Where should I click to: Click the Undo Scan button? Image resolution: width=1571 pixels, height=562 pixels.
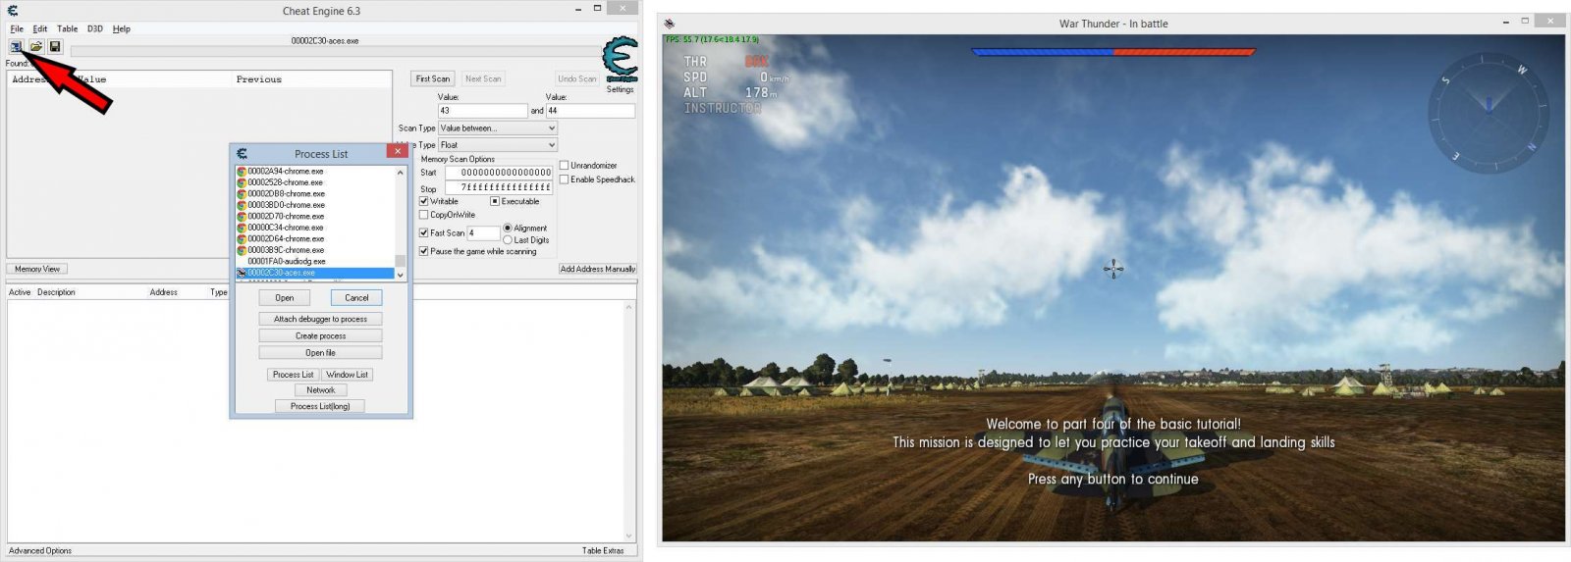[x=576, y=78]
